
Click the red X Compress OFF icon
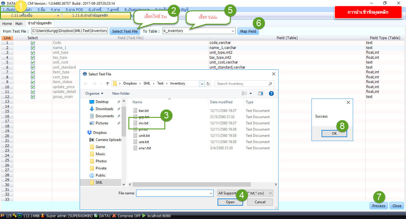click(x=114, y=216)
